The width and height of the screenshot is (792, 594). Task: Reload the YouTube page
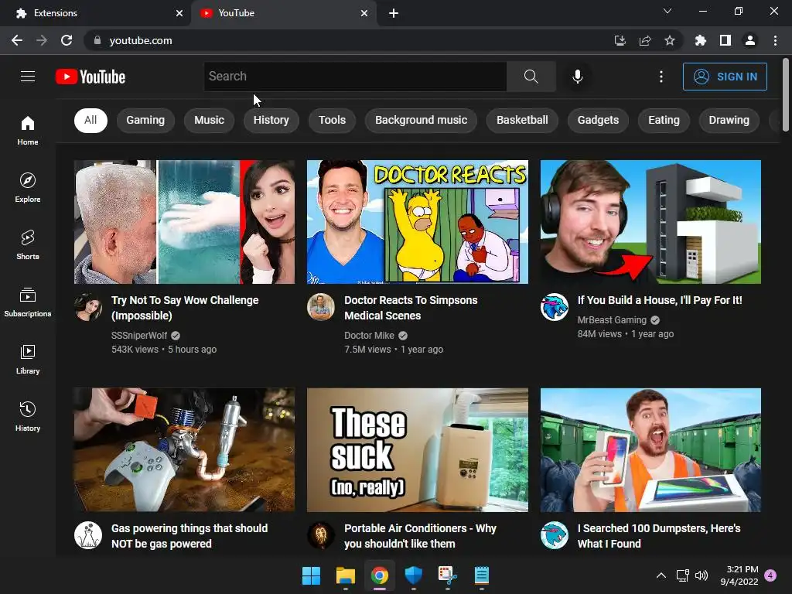(x=67, y=40)
